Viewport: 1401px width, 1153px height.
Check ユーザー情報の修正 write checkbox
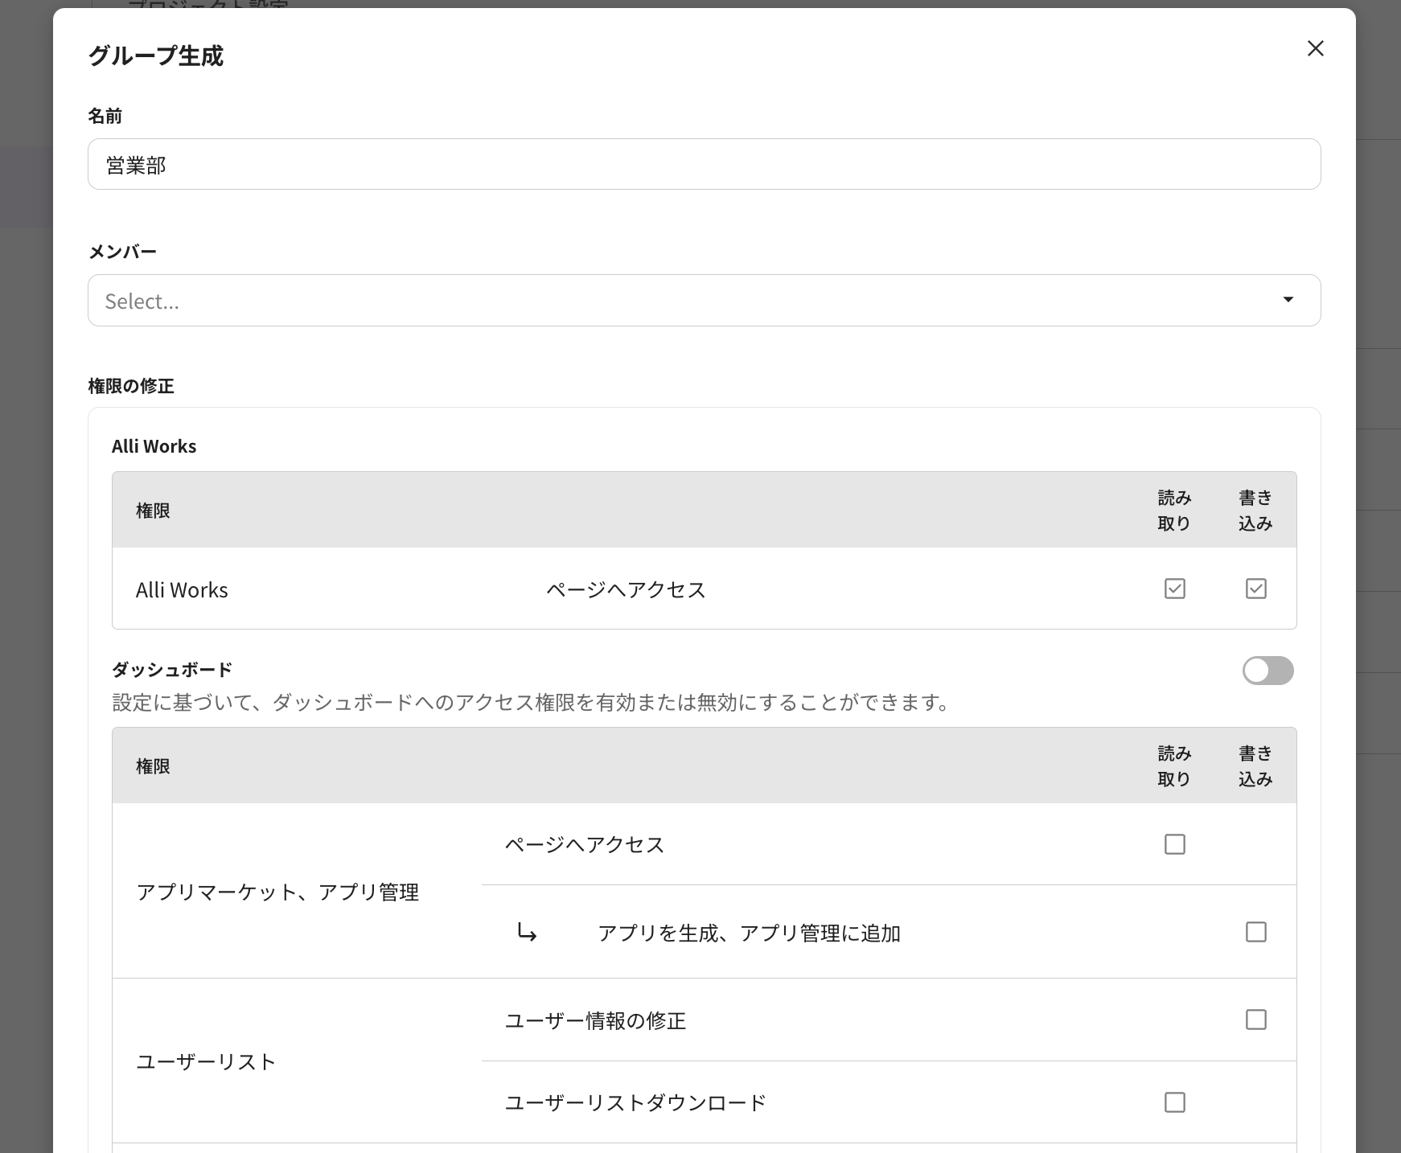click(1255, 1020)
